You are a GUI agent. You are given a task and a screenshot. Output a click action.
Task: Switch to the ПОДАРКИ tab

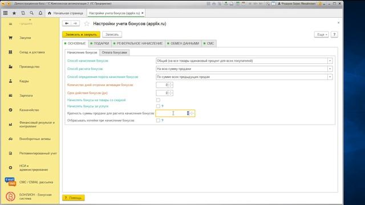(x=100, y=43)
